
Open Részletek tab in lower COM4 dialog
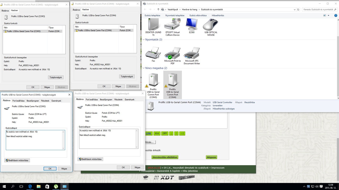[118, 99]
